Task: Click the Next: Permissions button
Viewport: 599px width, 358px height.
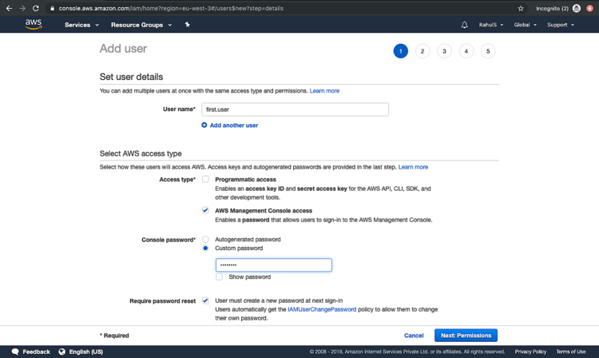Action: pos(466,336)
